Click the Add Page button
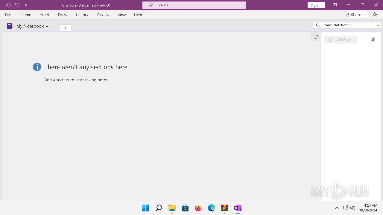The width and height of the screenshot is (383, 215). [341, 39]
